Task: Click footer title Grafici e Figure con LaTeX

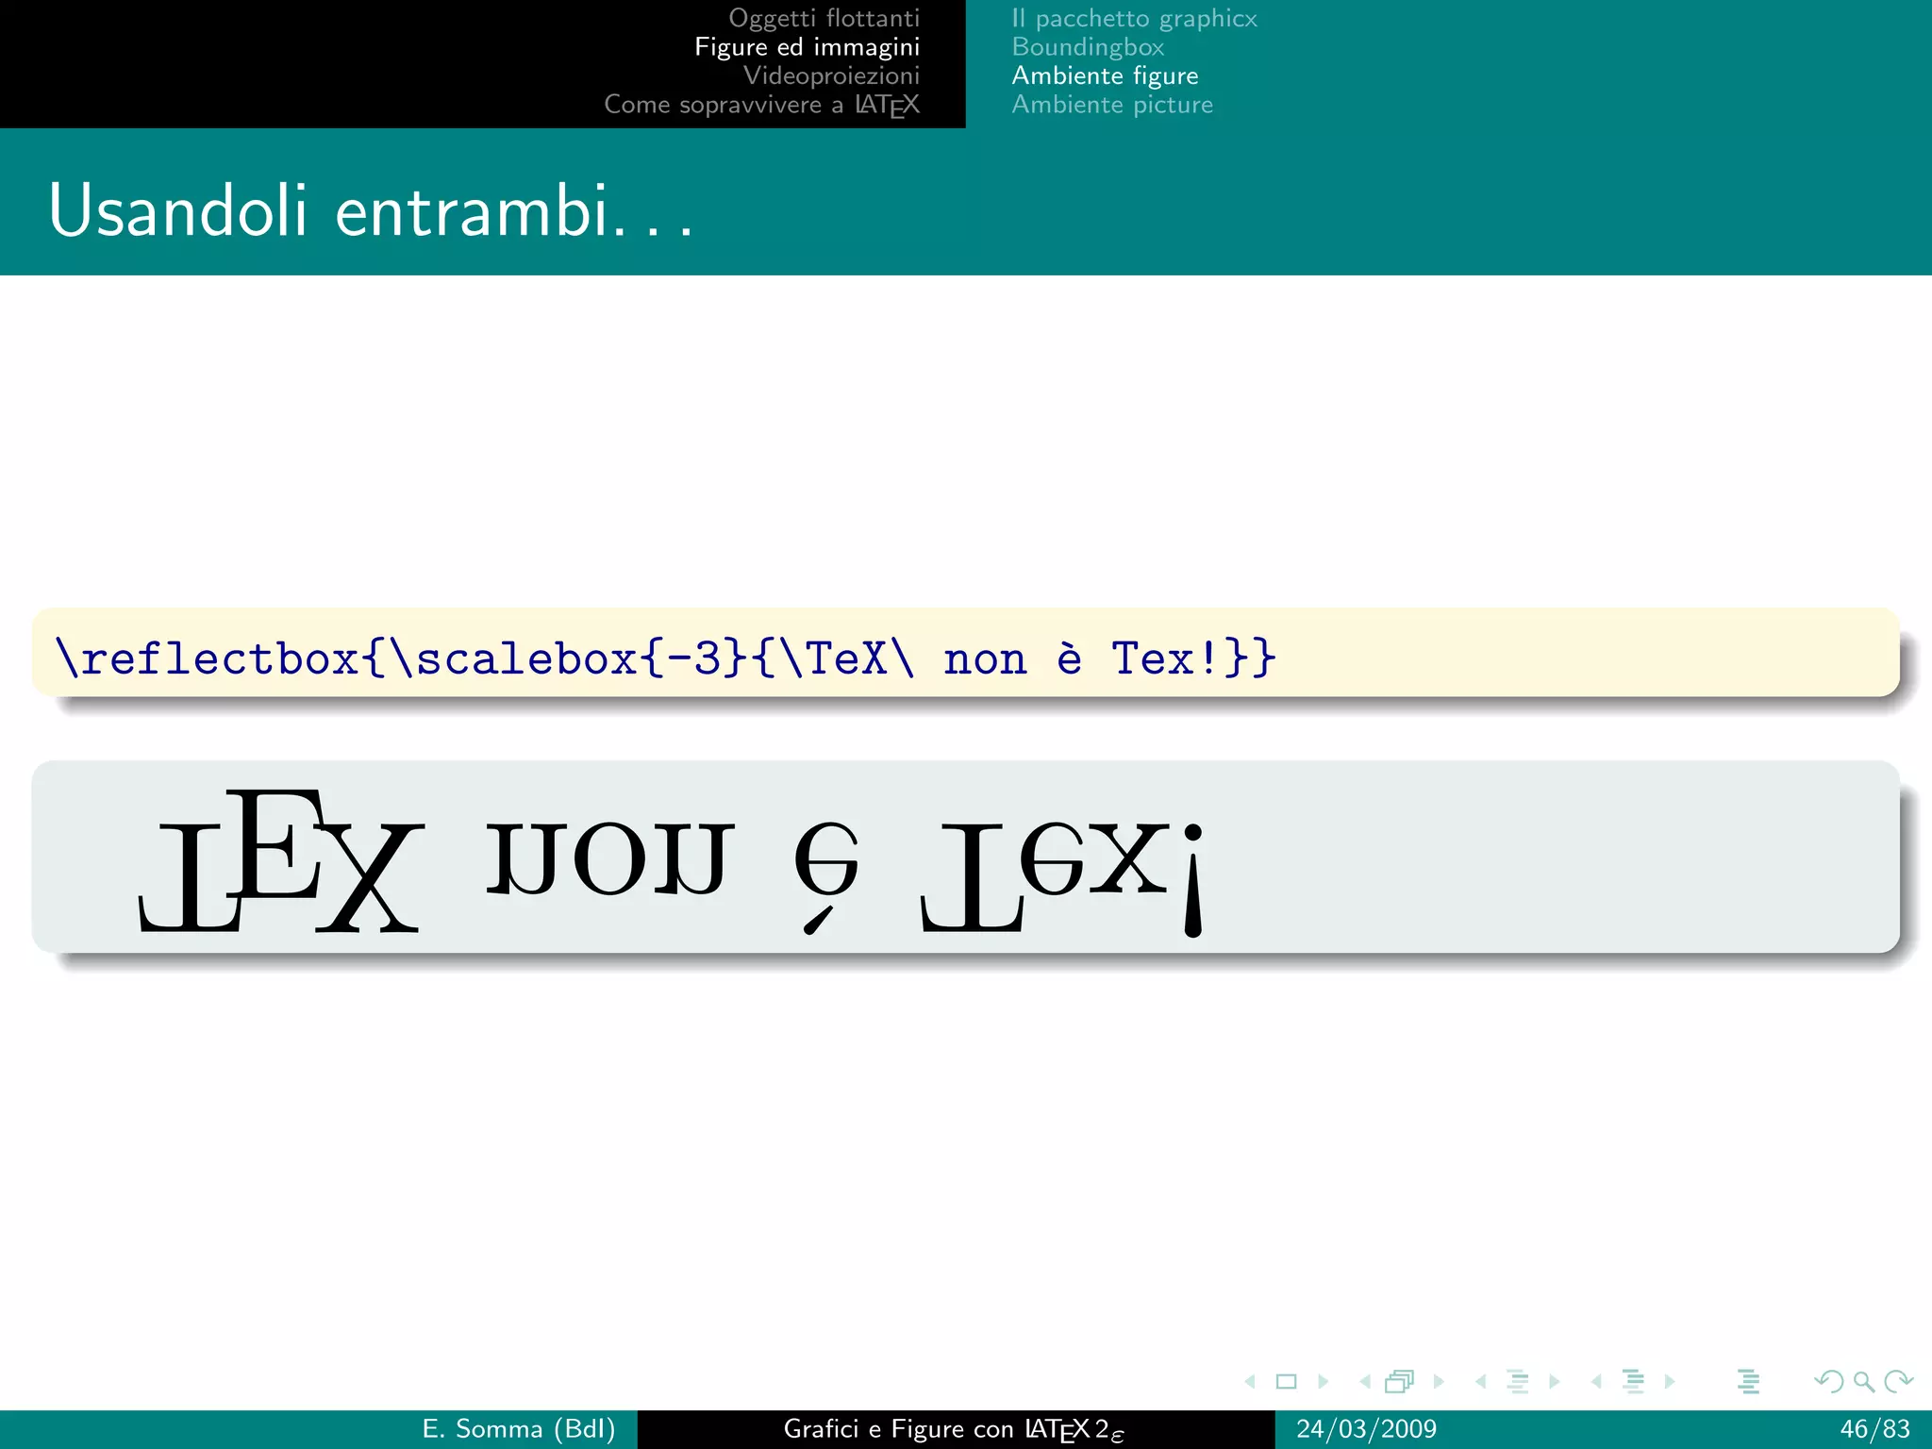Action: point(954,1430)
